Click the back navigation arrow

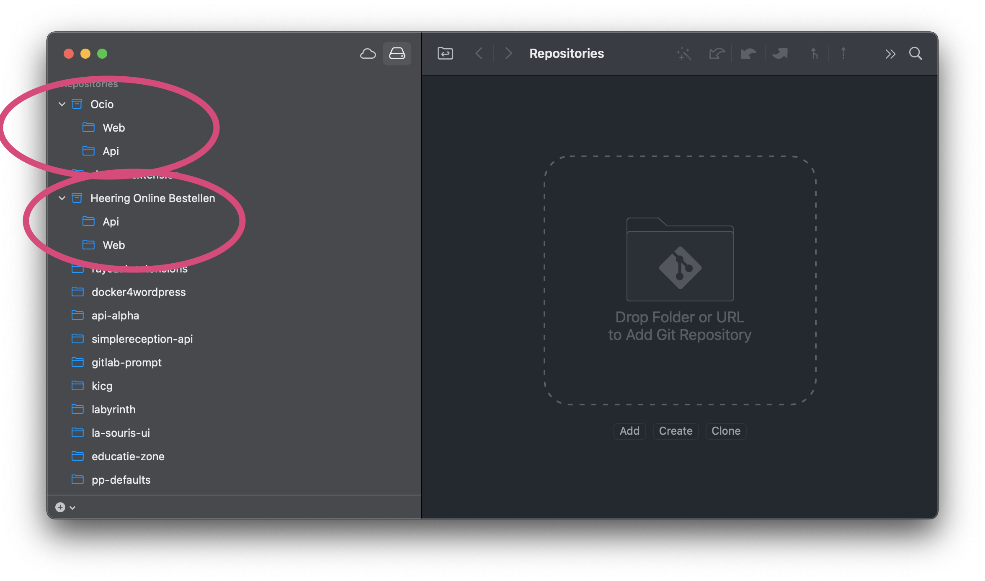[x=480, y=54]
